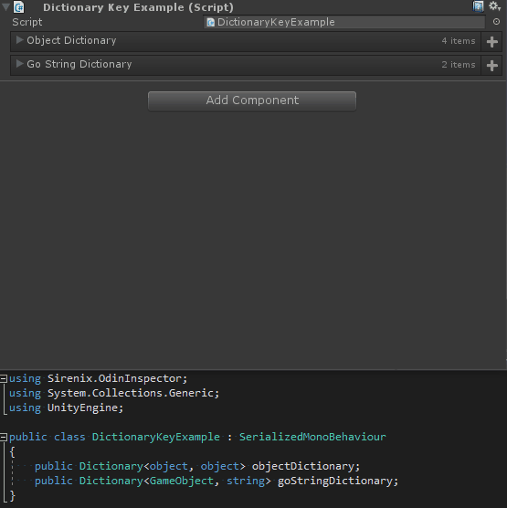This screenshot has width=507, height=508.
Task: Click the Add Component button
Action: [x=252, y=101]
